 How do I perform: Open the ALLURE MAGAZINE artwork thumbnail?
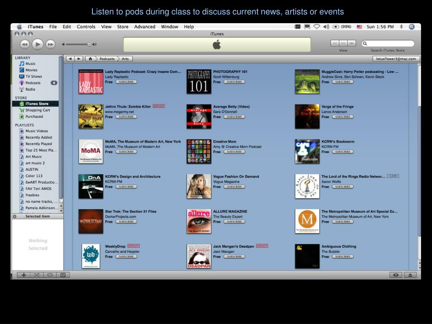[199, 221]
